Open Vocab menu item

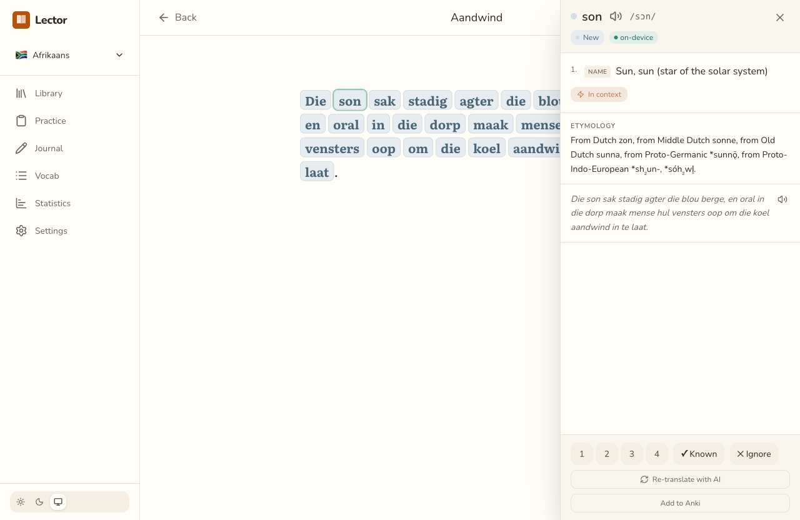tap(70, 176)
